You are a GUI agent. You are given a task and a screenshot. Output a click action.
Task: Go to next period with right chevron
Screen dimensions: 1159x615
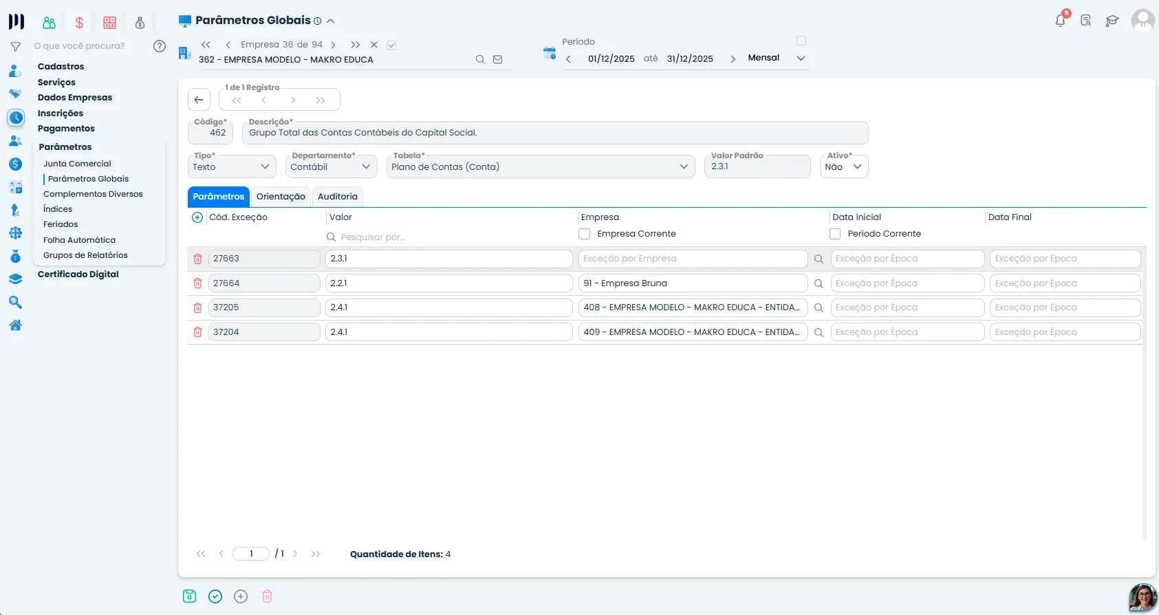733,59
